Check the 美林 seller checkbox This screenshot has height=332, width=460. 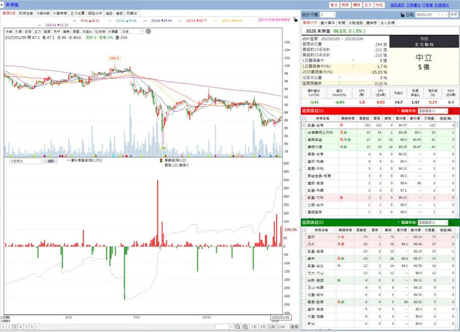point(304,259)
